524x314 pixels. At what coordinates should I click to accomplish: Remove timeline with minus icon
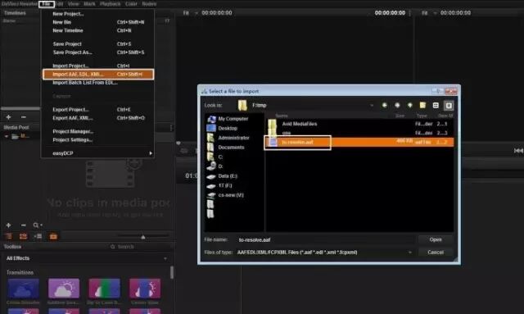(24, 117)
